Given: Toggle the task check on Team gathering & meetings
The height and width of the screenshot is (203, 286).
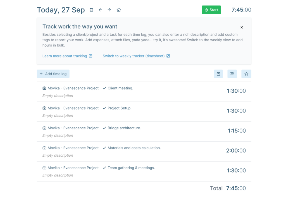Looking at the screenshot, I should click(104, 168).
